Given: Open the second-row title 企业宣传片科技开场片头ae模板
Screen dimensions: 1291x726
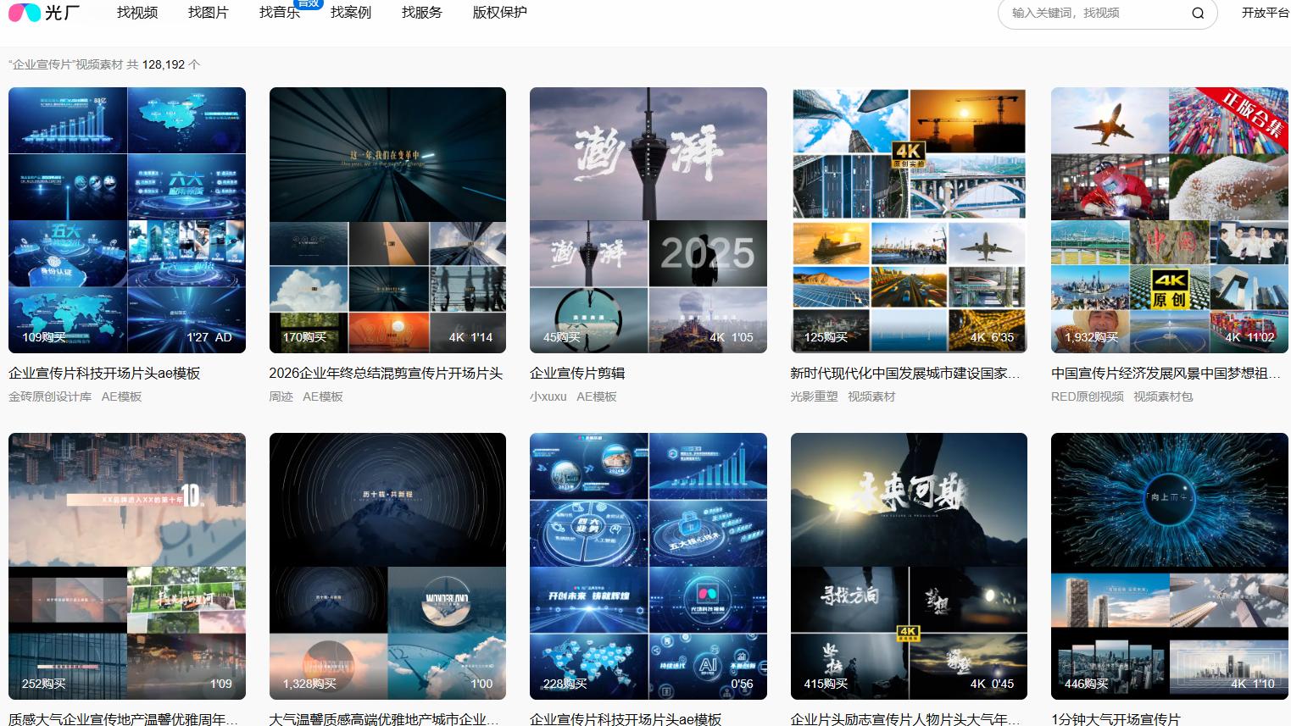Looking at the screenshot, I should [626, 718].
